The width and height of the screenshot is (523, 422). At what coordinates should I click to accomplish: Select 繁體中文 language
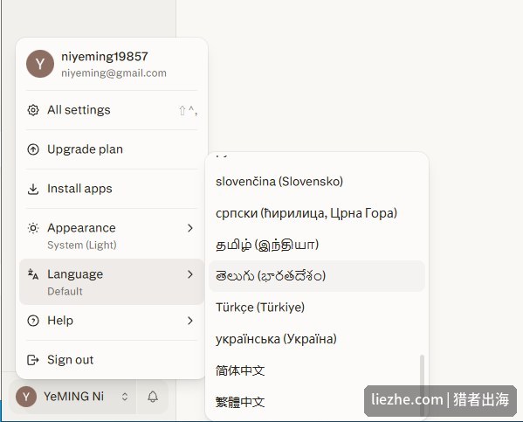click(x=317, y=402)
